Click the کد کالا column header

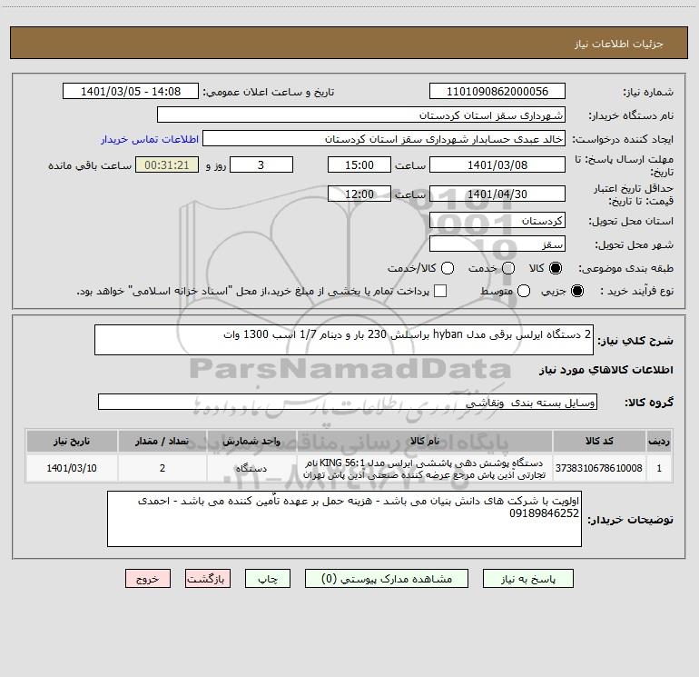[599, 442]
